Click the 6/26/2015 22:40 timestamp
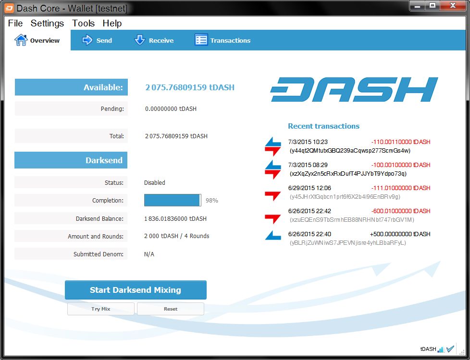 pos(309,234)
